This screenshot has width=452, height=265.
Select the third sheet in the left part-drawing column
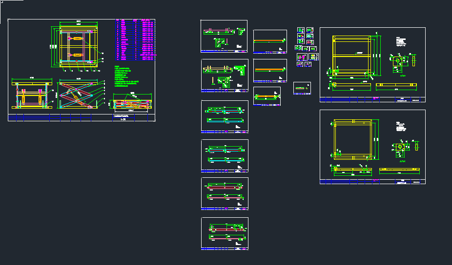(x=224, y=116)
